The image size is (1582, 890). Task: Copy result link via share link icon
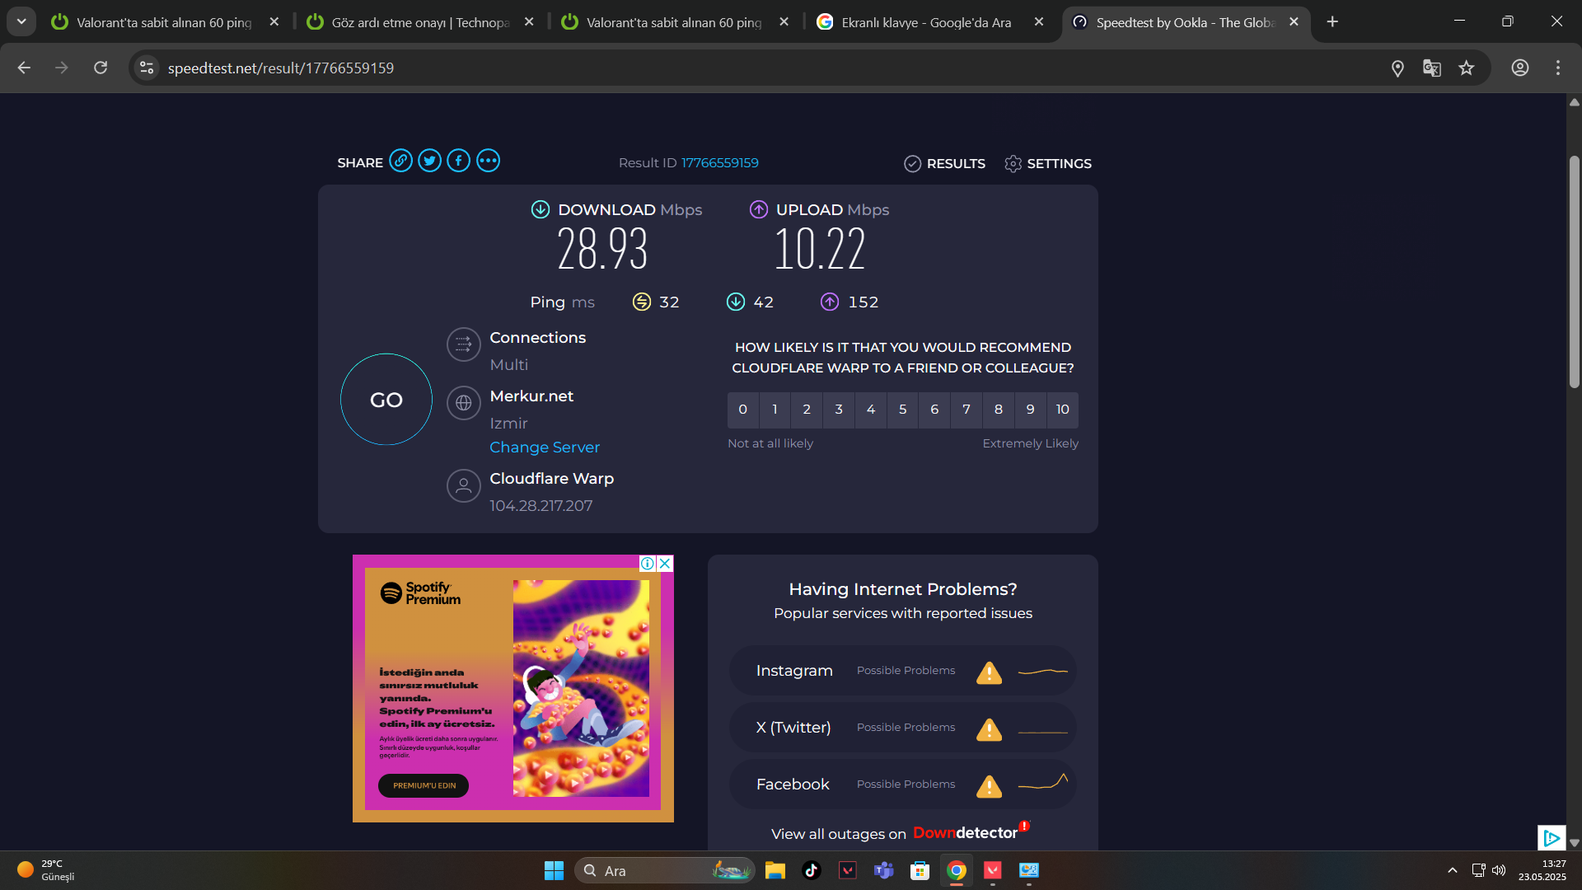pos(400,161)
